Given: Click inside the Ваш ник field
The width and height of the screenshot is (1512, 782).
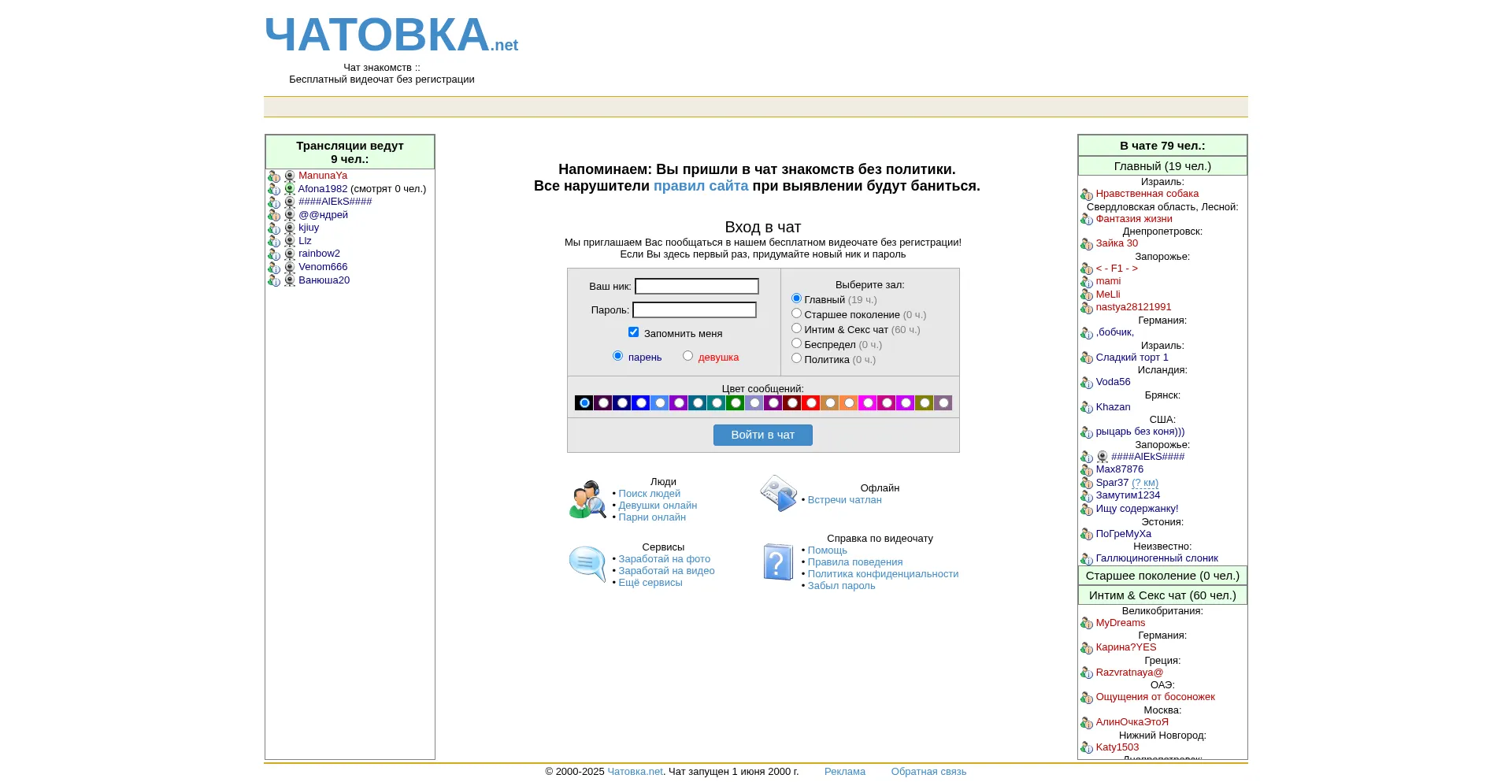Looking at the screenshot, I should (x=696, y=286).
